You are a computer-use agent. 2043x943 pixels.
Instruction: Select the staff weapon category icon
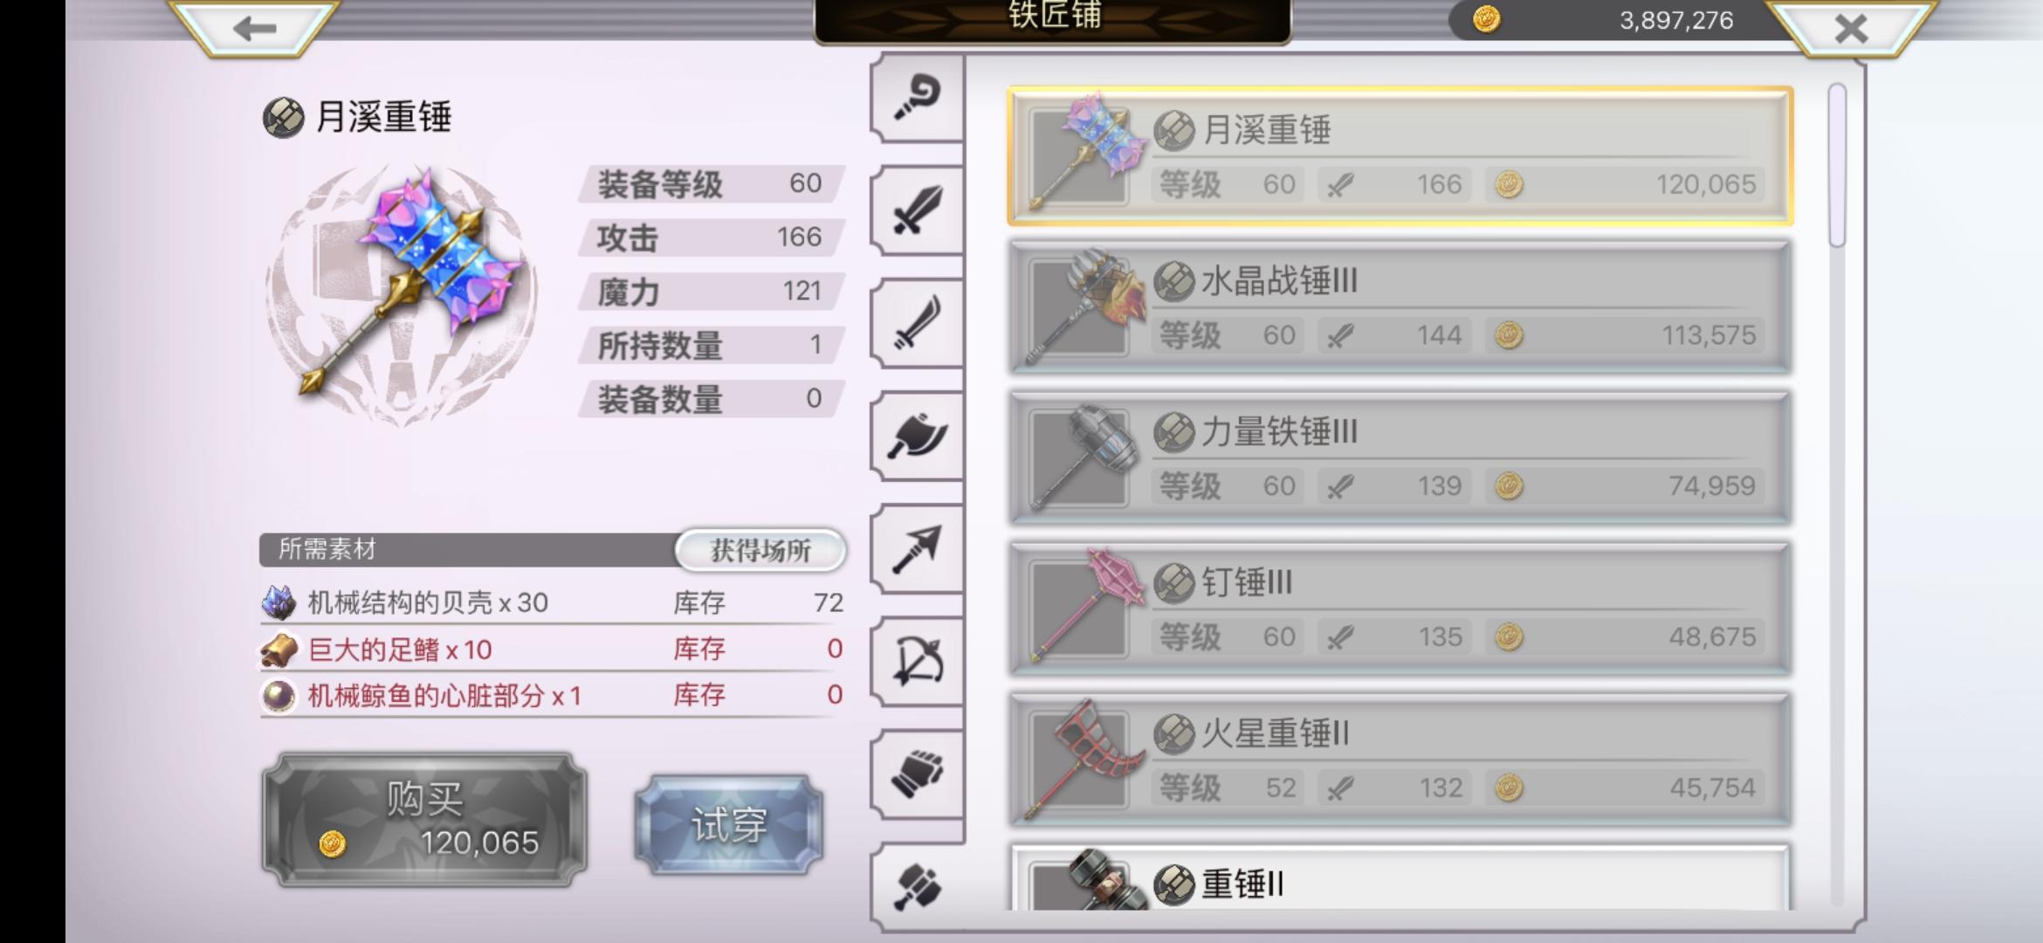tap(918, 97)
